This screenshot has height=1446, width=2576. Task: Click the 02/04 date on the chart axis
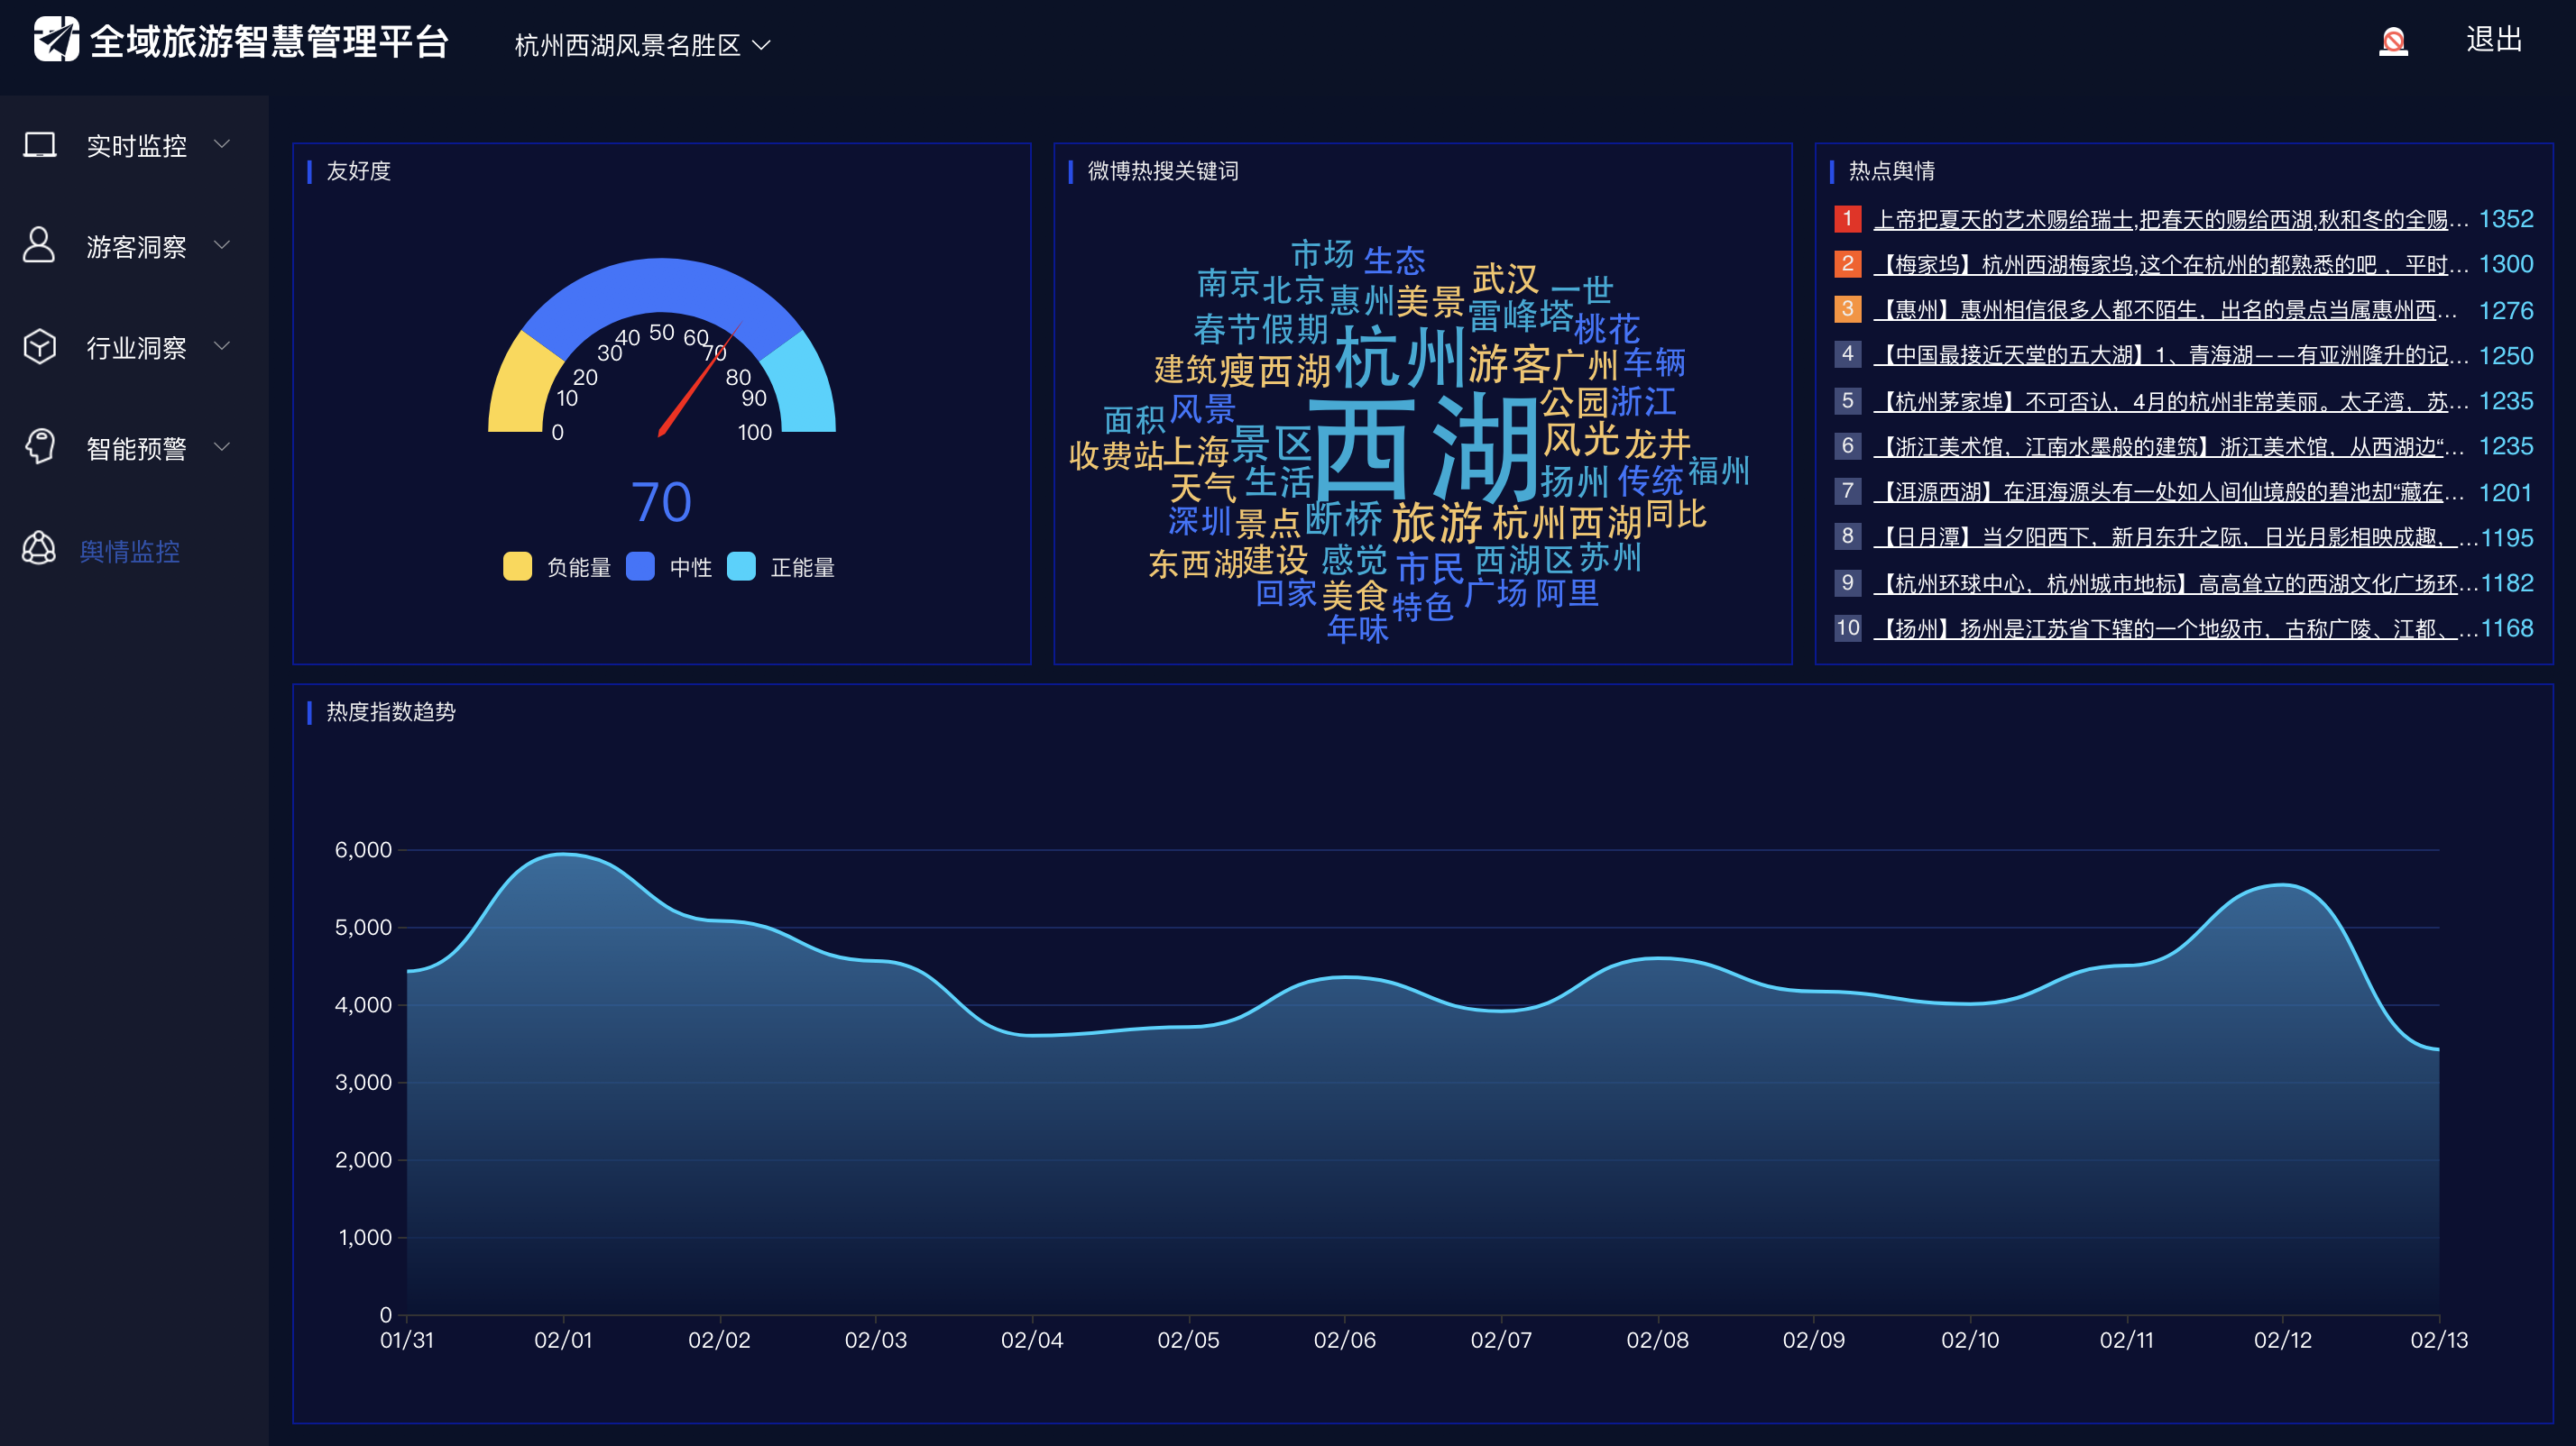[x=1032, y=1340]
